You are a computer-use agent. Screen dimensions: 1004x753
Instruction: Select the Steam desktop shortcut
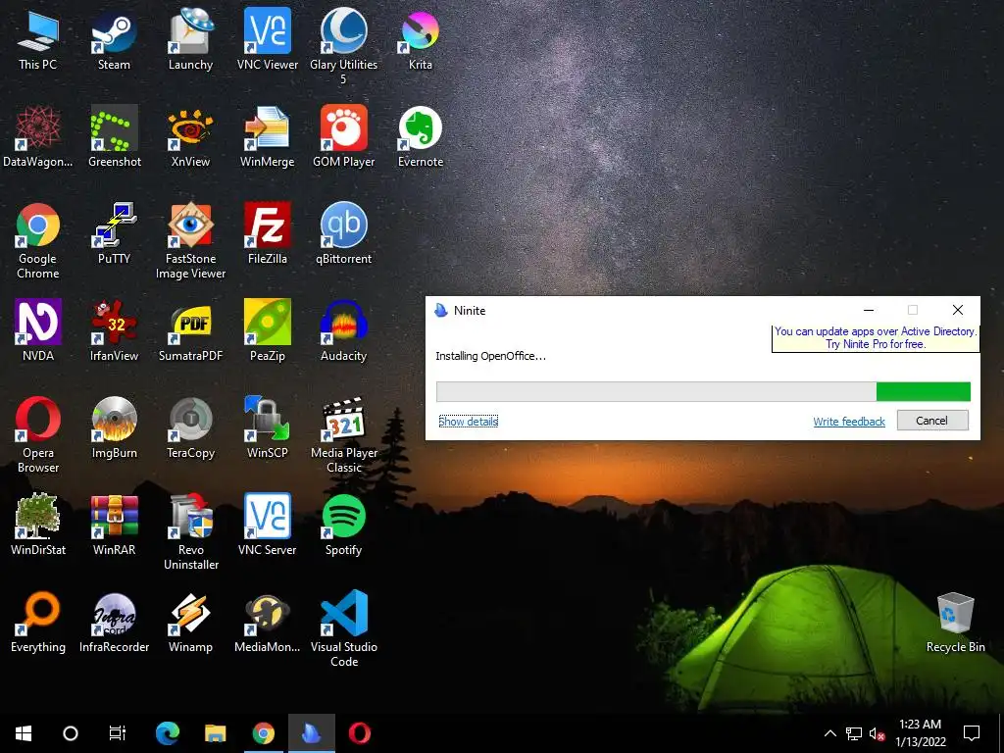tap(114, 38)
